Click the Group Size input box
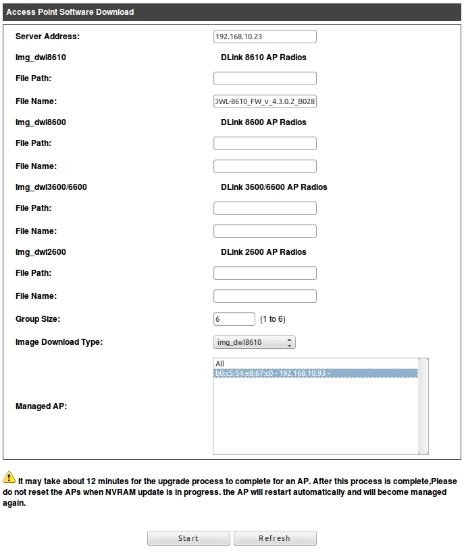The height and width of the screenshot is (549, 464). tap(234, 319)
